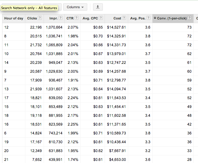
Task: Click CTR value 2.25%
Action: 73,124
